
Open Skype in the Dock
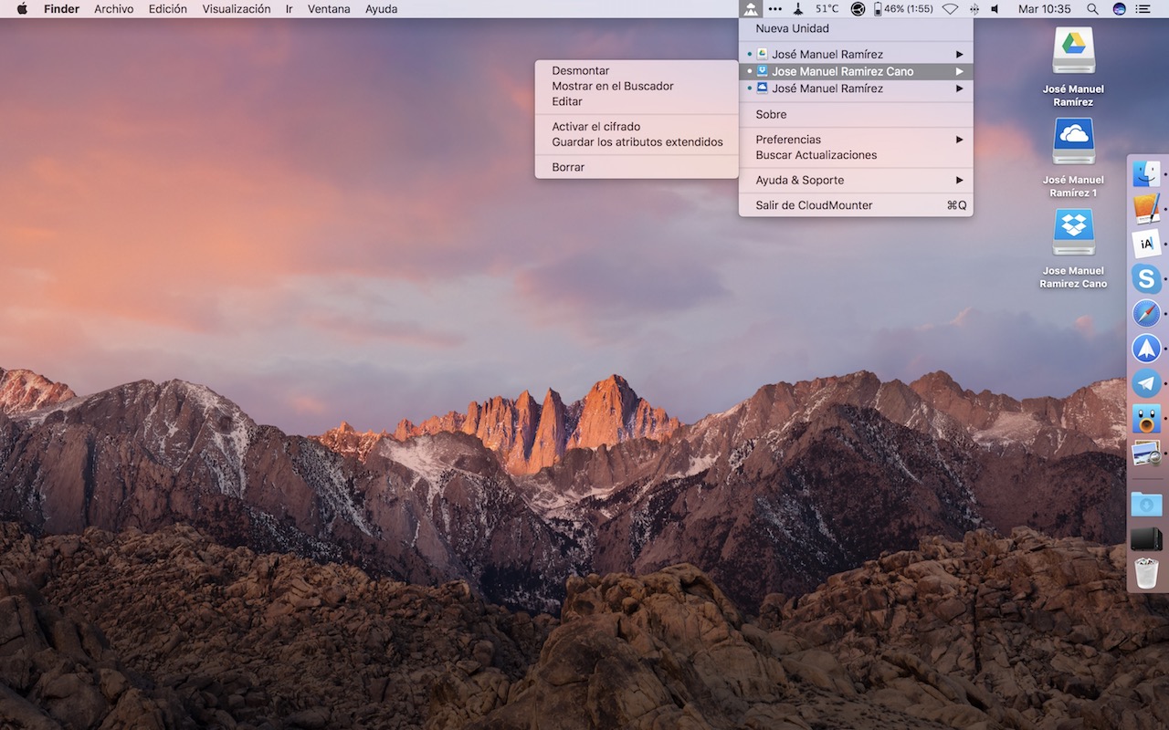click(1146, 278)
